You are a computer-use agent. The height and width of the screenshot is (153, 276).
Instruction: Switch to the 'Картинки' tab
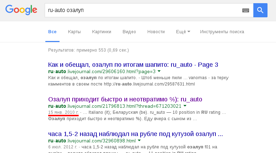point(102,32)
